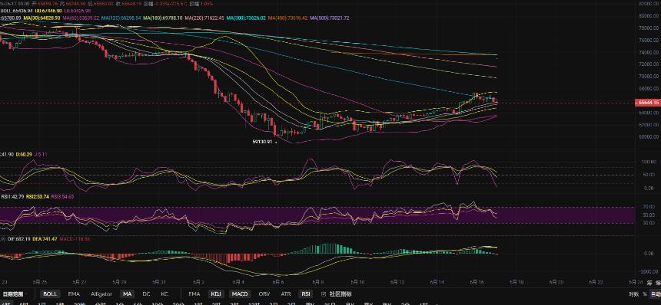Click the 自动 auto scale button
661x305 pixels.
click(x=656, y=294)
